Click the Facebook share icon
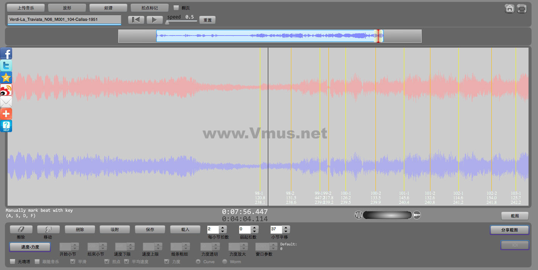The height and width of the screenshot is (270, 538). tap(6, 54)
